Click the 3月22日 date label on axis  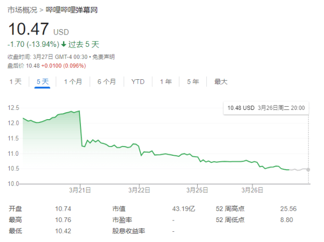pyautogui.click(x=140, y=190)
